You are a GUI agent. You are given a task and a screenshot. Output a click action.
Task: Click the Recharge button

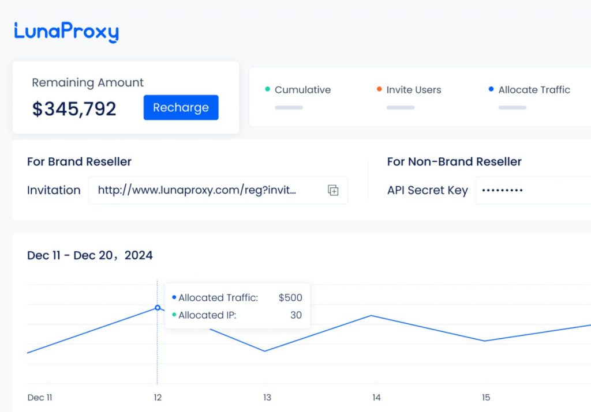(x=181, y=108)
